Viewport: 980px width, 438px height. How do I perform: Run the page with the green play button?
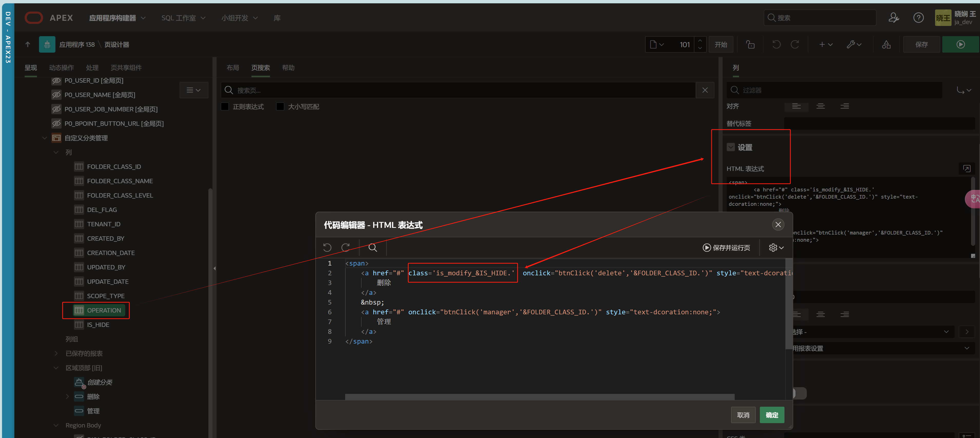click(x=960, y=45)
